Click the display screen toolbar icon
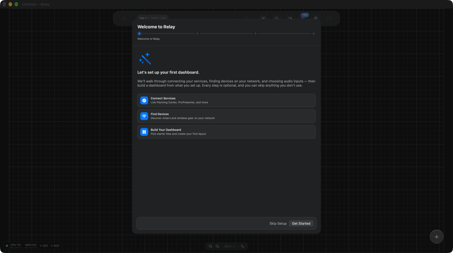 point(277,18)
